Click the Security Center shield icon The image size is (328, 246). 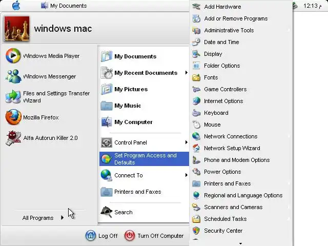[x=196, y=231]
